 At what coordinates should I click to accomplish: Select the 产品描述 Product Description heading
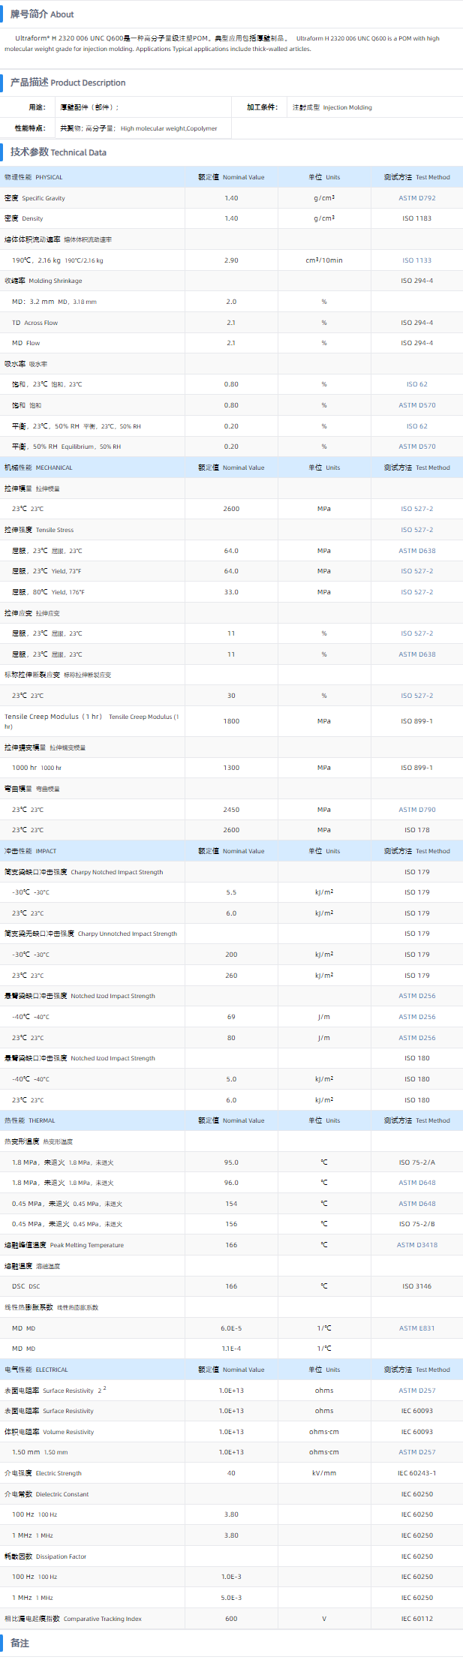coord(68,83)
